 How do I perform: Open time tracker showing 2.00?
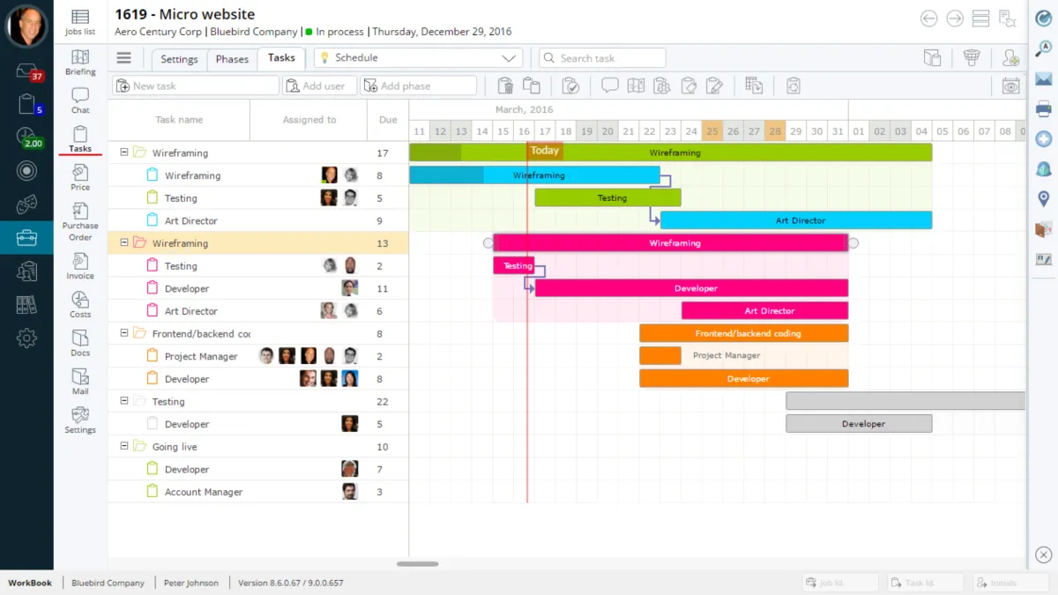(x=27, y=138)
